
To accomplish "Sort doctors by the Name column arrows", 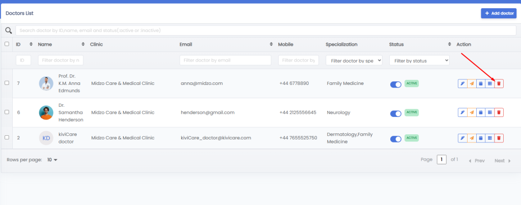I will pyautogui.click(x=83, y=44).
